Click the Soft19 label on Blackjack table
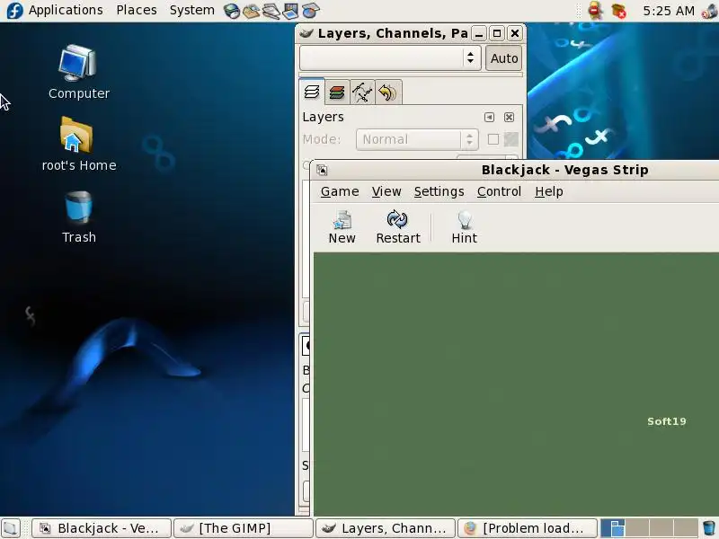Screen dimensions: 719x539 (x=666, y=421)
